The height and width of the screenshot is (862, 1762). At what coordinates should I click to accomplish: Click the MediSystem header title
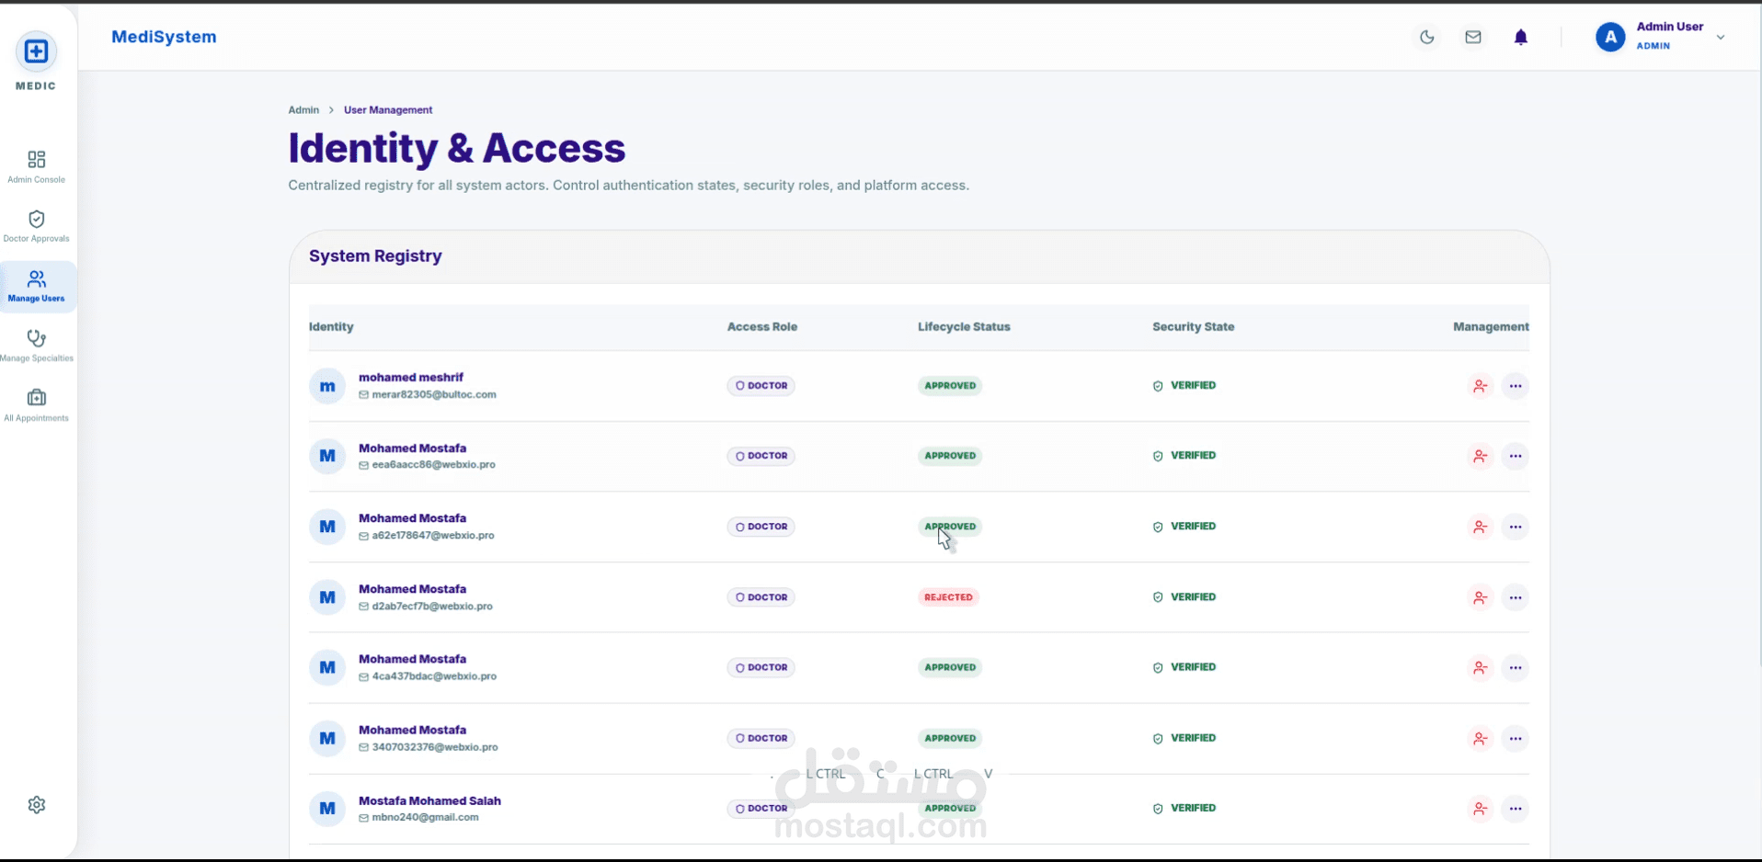coord(164,37)
